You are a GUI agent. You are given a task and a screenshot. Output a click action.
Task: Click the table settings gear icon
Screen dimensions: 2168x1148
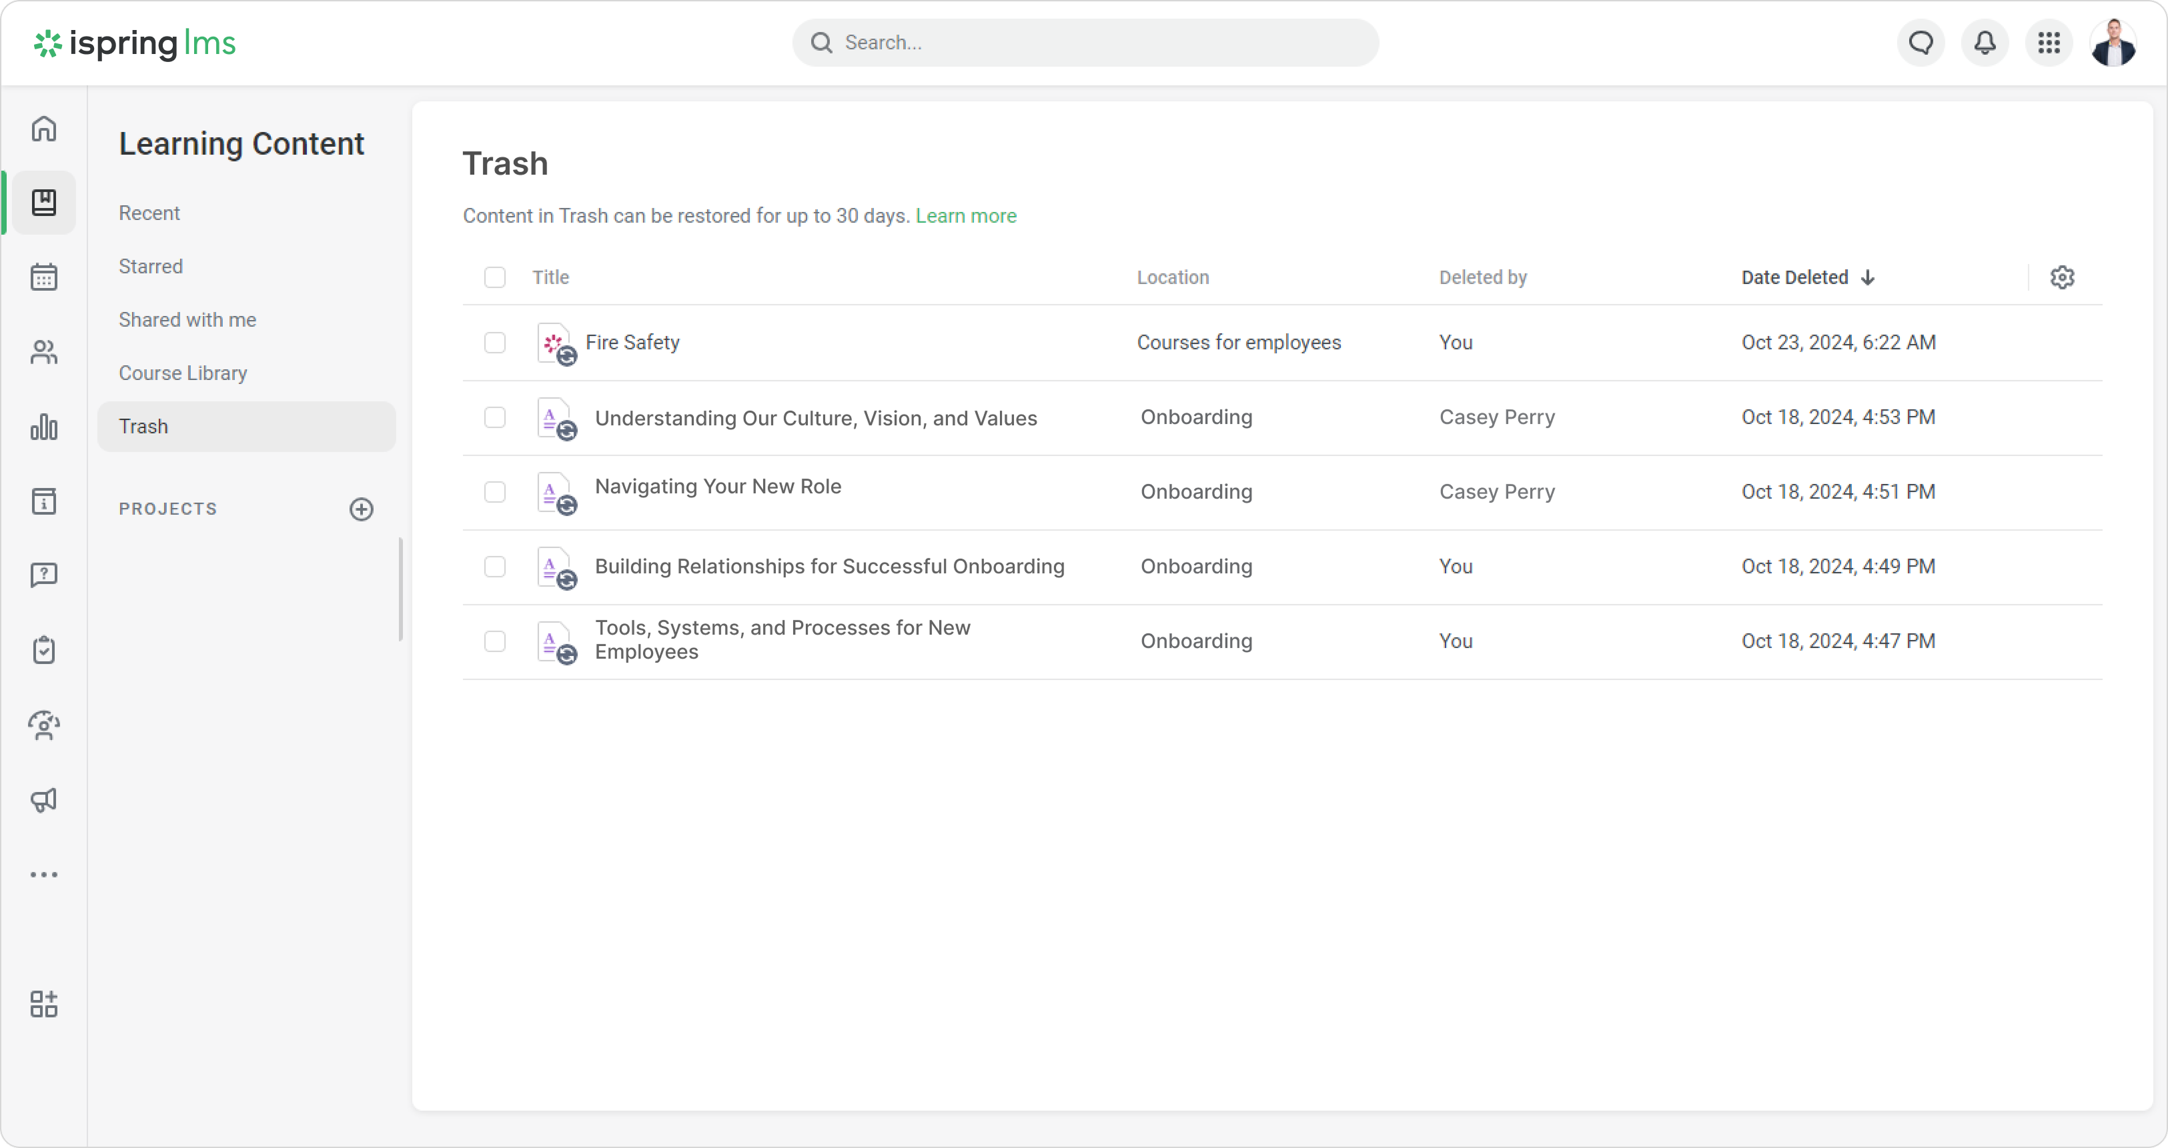pyautogui.click(x=2062, y=277)
